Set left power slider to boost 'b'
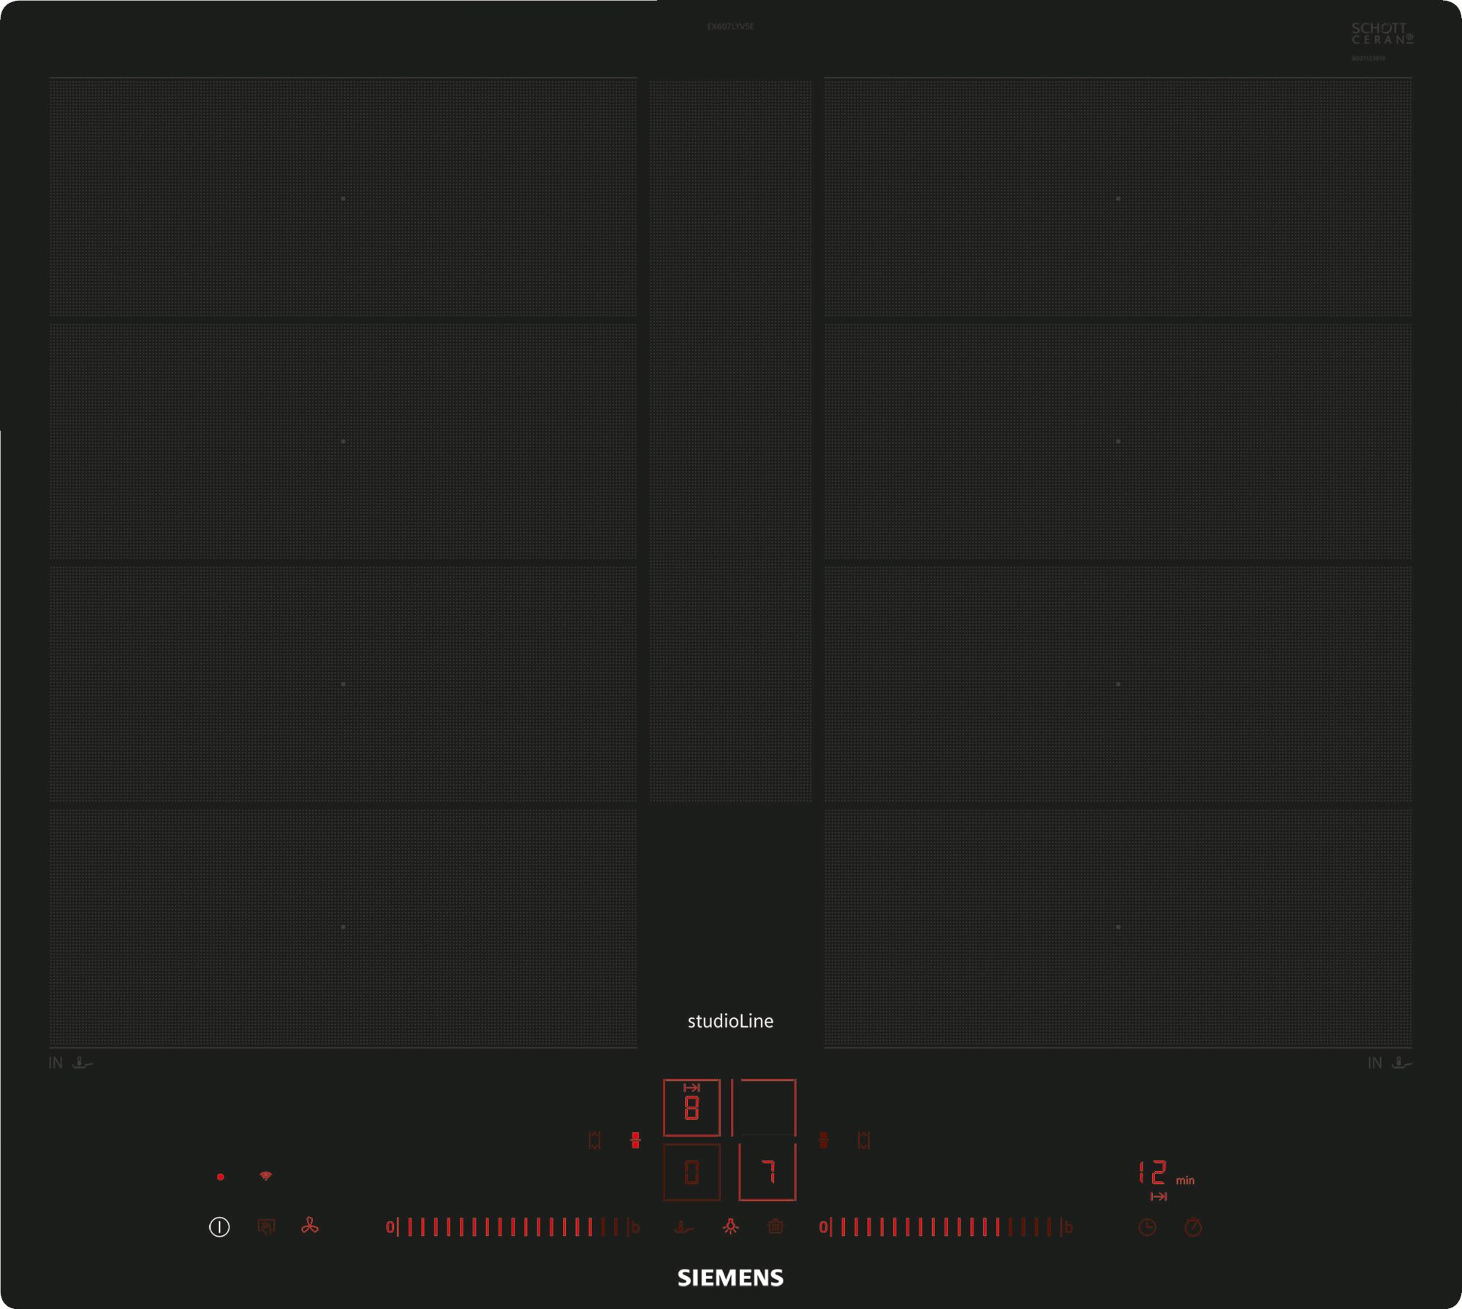 tap(635, 1227)
